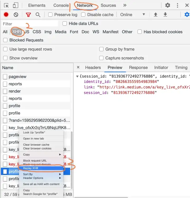
Task: Switch to the Response tab
Action: 138,68
